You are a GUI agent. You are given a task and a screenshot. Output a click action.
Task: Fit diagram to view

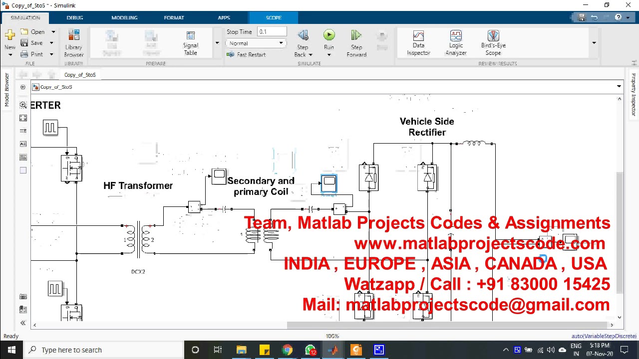point(23,118)
